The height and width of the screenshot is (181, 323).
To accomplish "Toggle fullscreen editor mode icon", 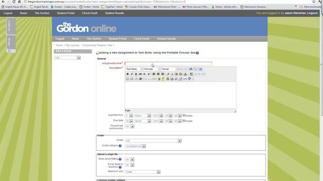I will click(x=200, y=69).
